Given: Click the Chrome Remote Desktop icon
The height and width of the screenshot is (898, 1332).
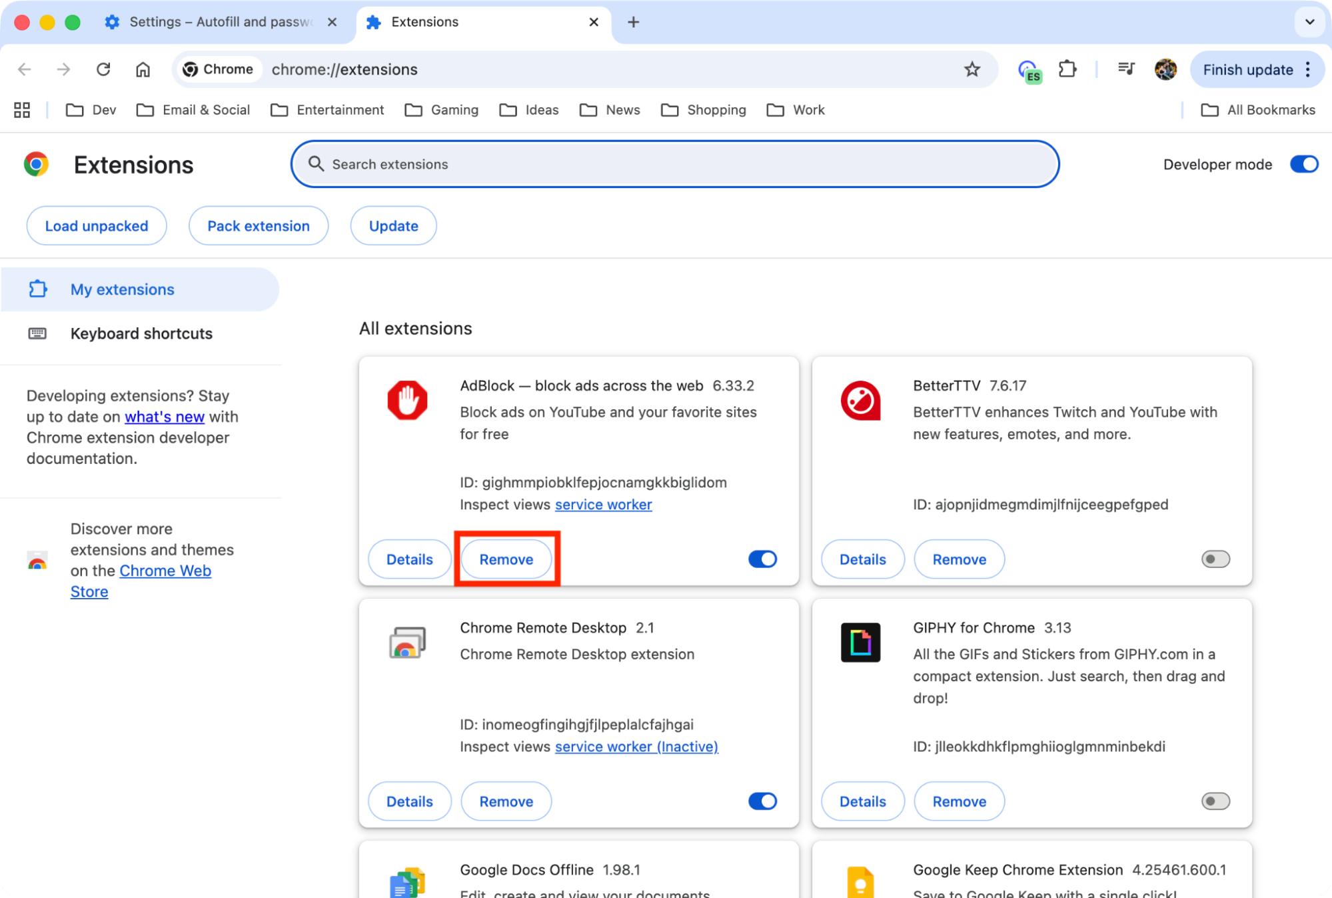Looking at the screenshot, I should [x=408, y=642].
